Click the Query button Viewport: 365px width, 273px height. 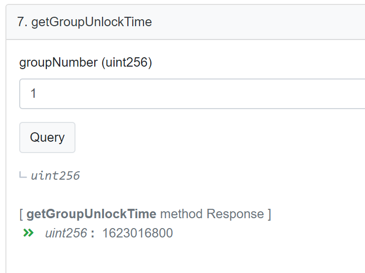point(47,137)
